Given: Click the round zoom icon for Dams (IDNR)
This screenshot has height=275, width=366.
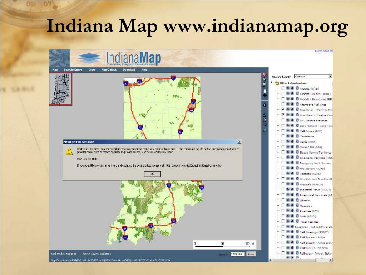Looking at the screenshot, I should (297, 141).
